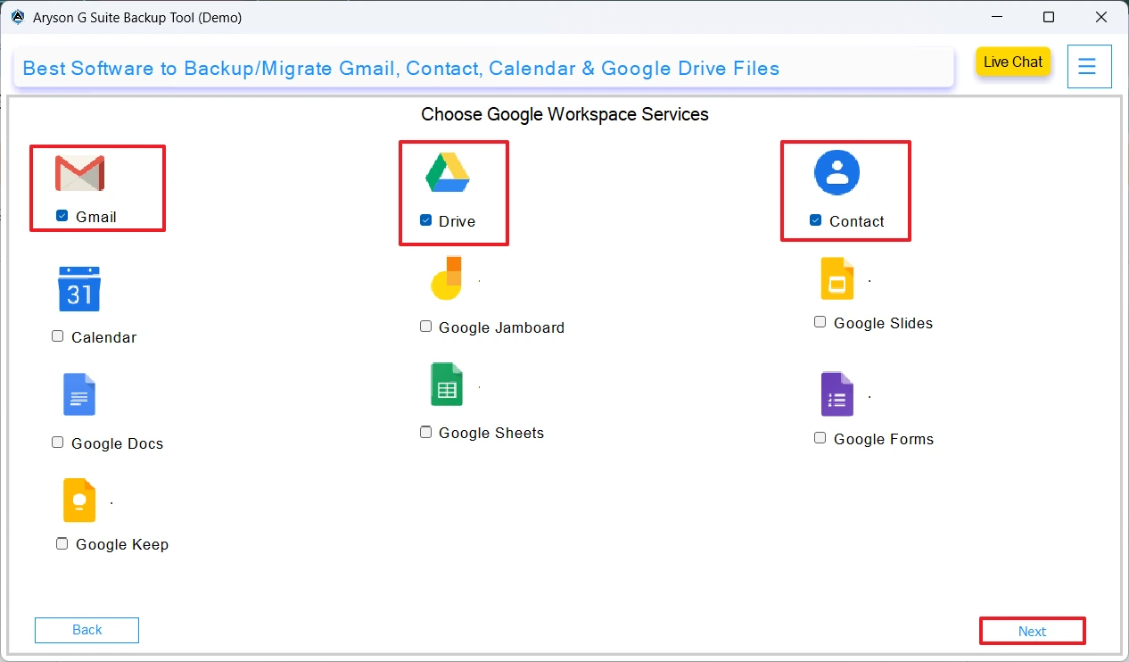The width and height of the screenshot is (1129, 662).
Task: Click the Google Jamboard label text
Action: 501,327
